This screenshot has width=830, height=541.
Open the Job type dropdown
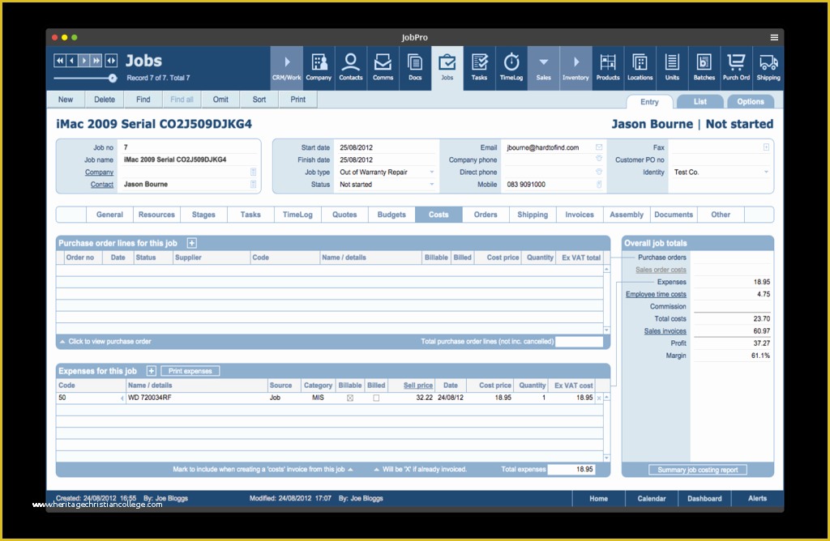coord(431,172)
